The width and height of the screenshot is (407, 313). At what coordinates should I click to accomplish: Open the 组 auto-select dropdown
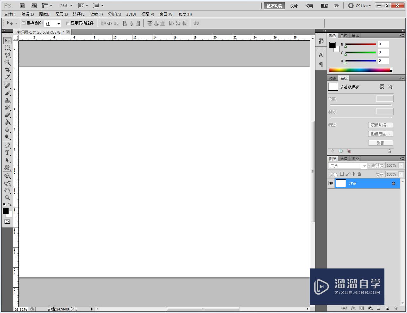pos(52,24)
